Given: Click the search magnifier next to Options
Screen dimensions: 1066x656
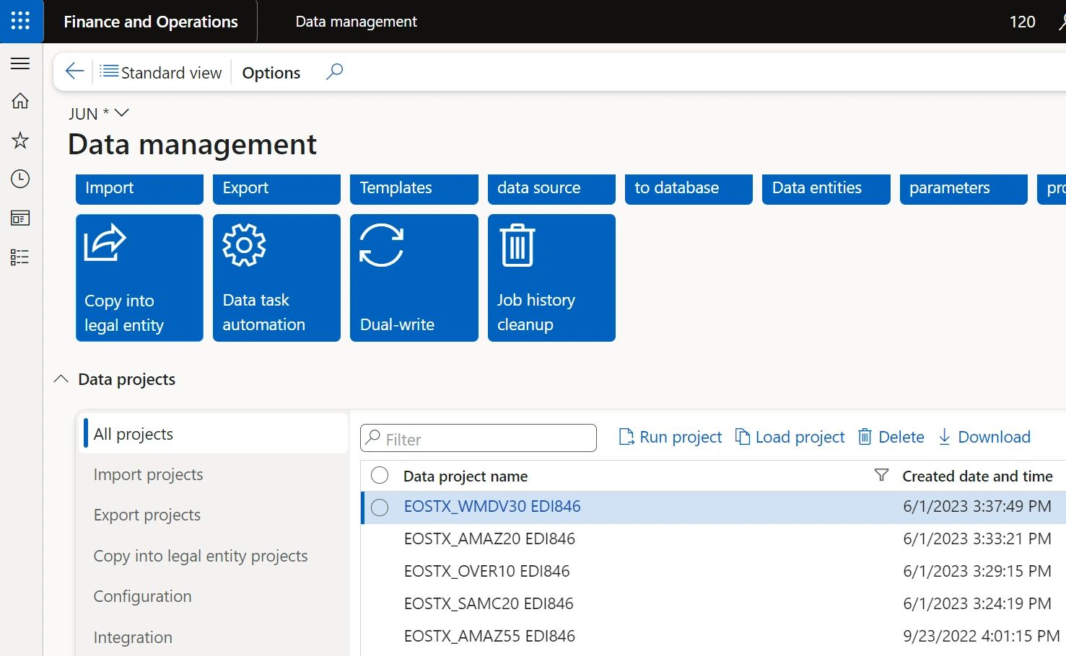Looking at the screenshot, I should tap(334, 71).
